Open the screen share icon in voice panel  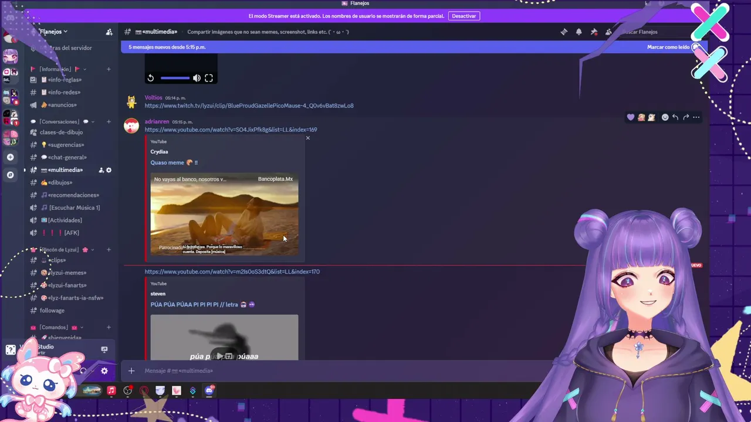point(104,349)
